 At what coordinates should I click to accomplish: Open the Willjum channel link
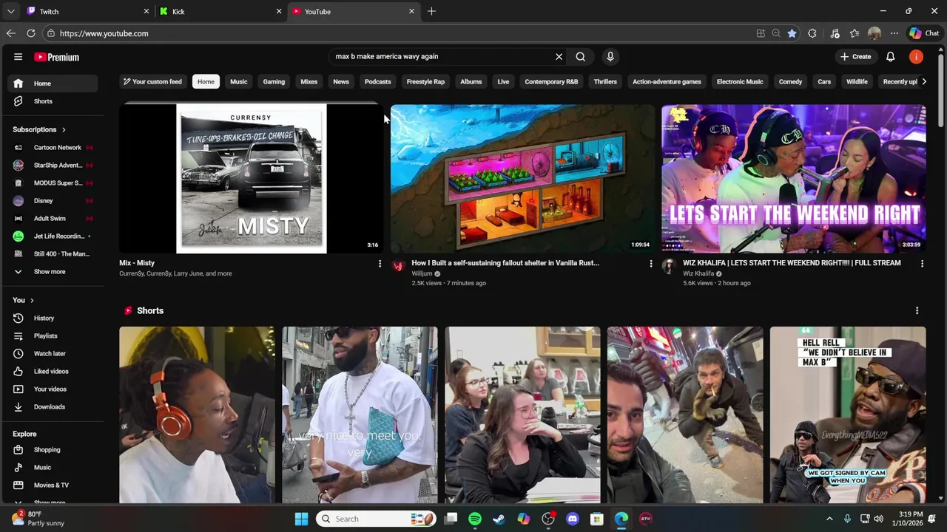[422, 273]
